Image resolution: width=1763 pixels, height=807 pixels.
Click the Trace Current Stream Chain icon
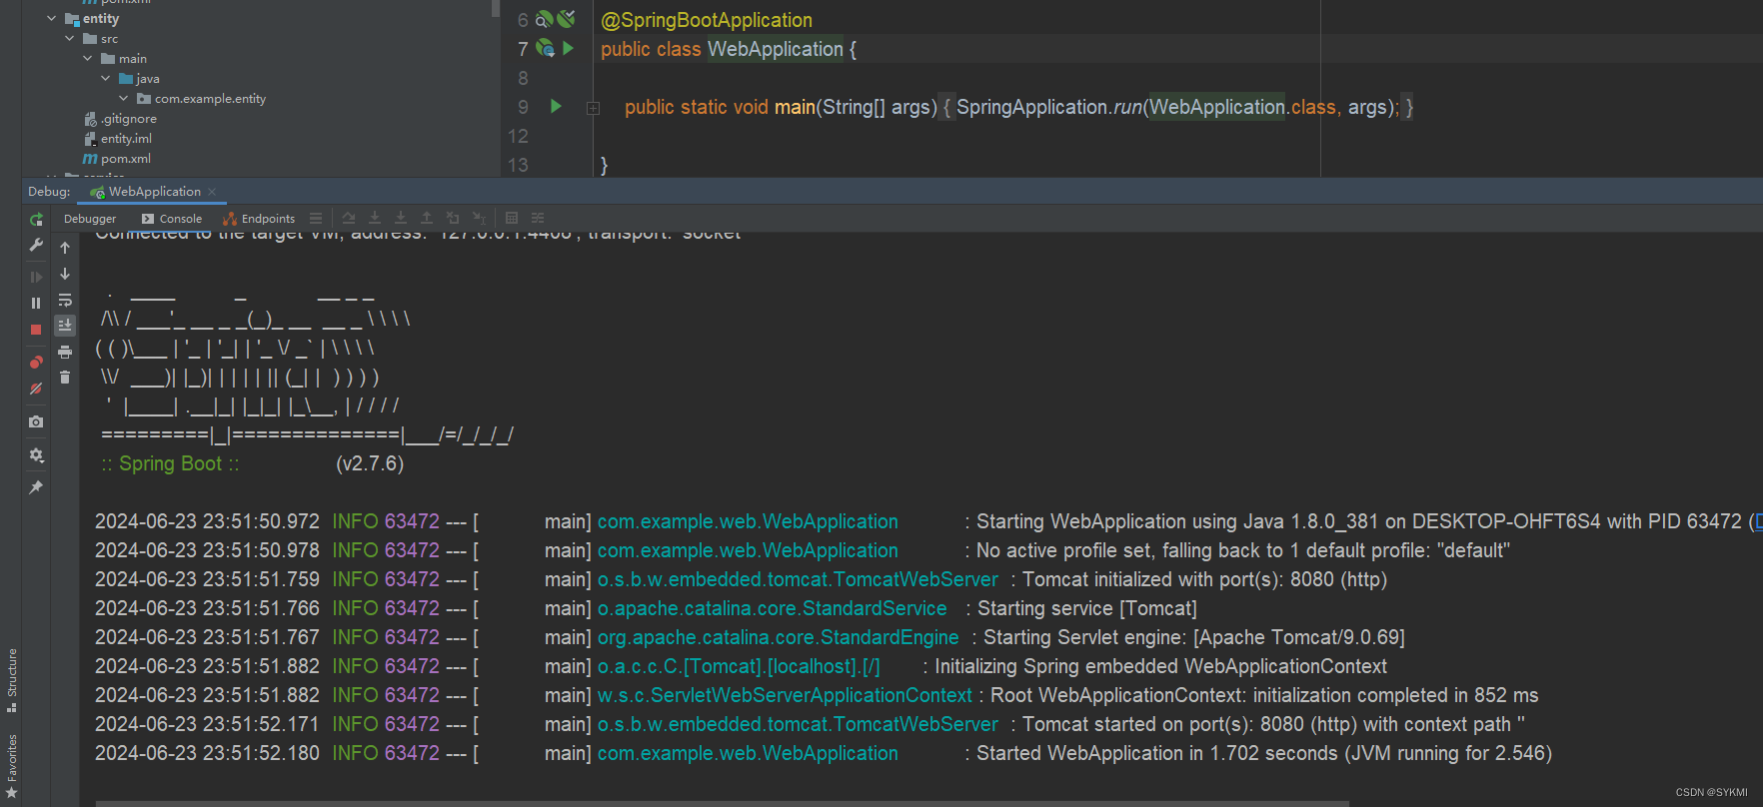(538, 218)
